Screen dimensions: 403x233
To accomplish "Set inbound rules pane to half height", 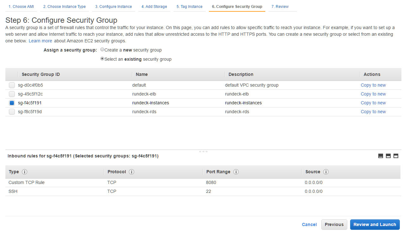I will 388,156.
